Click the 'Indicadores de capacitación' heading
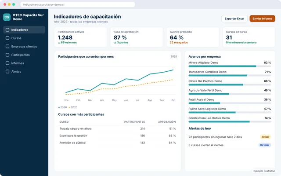281x176 pixels. pos(87,17)
